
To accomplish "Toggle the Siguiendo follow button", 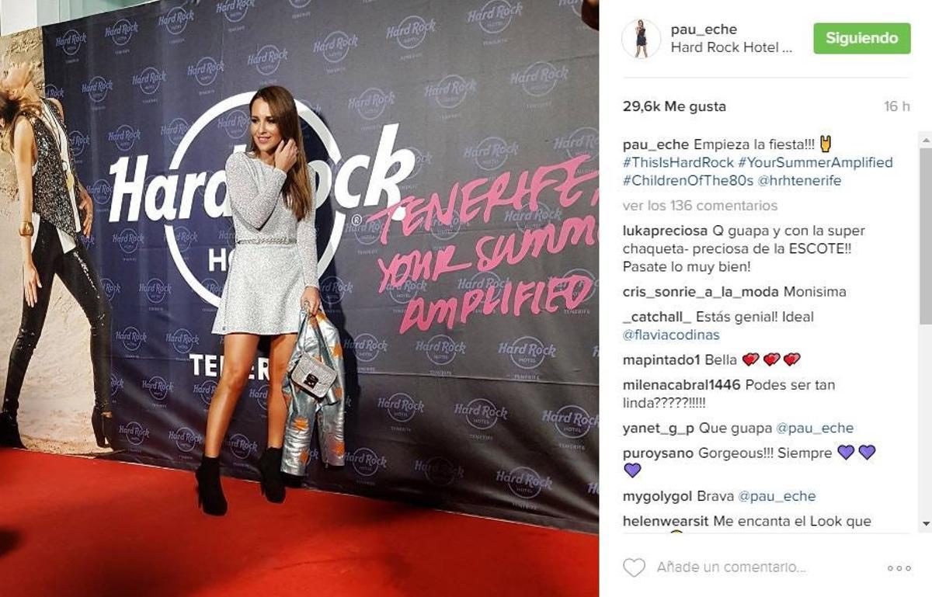I will tap(862, 38).
